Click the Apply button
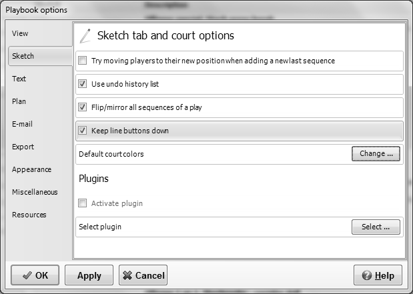 point(89,275)
